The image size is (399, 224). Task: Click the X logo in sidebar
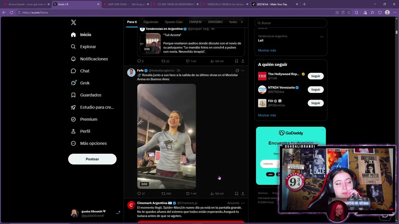[74, 22]
